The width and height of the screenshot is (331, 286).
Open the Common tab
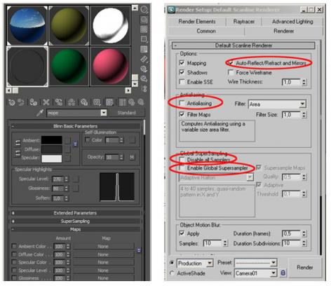(206, 31)
